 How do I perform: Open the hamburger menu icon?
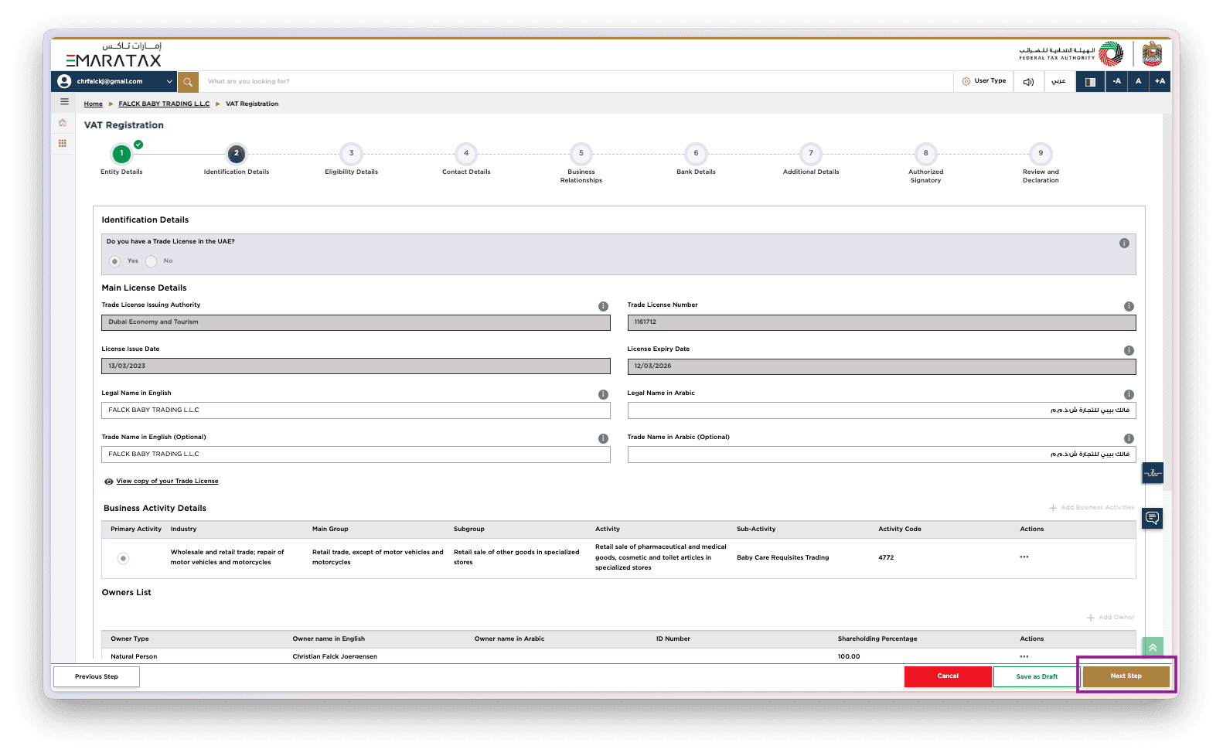coord(64,102)
